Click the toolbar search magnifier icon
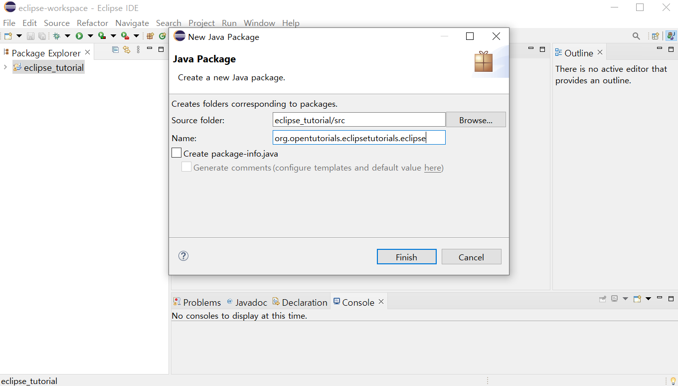The width and height of the screenshot is (678, 386). pyautogui.click(x=636, y=36)
